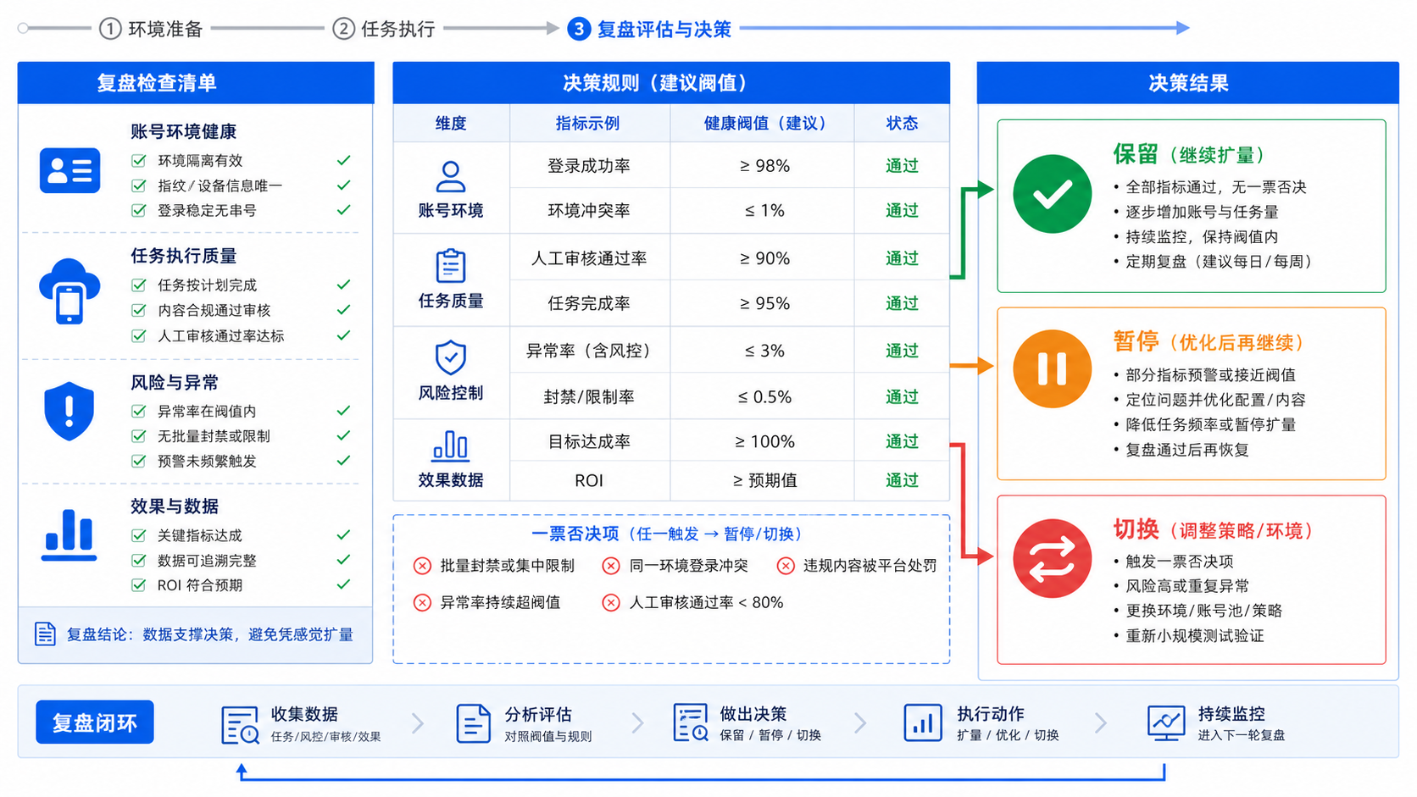
Task: Toggle the 异常率在阈值内 checkbox
Action: click(138, 411)
